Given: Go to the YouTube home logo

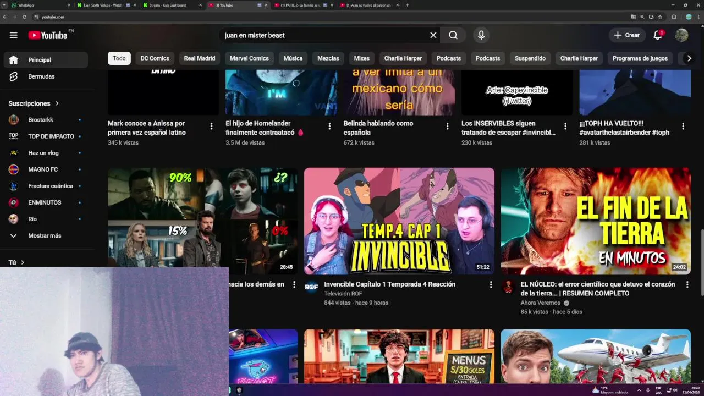Looking at the screenshot, I should pyautogui.click(x=48, y=35).
